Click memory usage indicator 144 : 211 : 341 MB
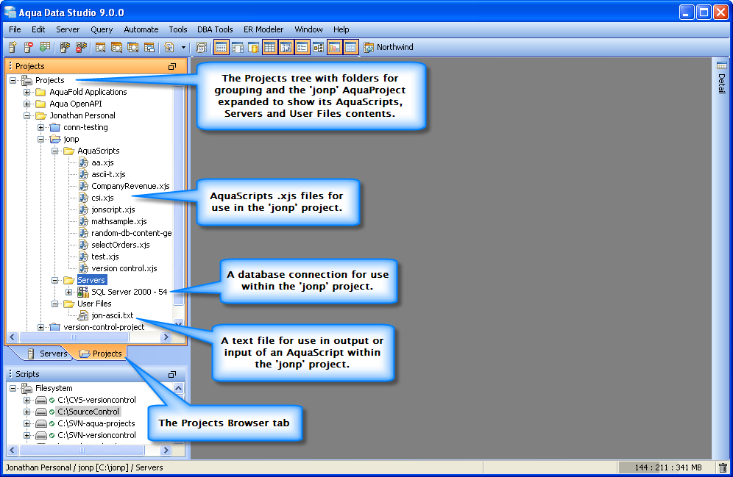The width and height of the screenshot is (733, 477). 668,467
